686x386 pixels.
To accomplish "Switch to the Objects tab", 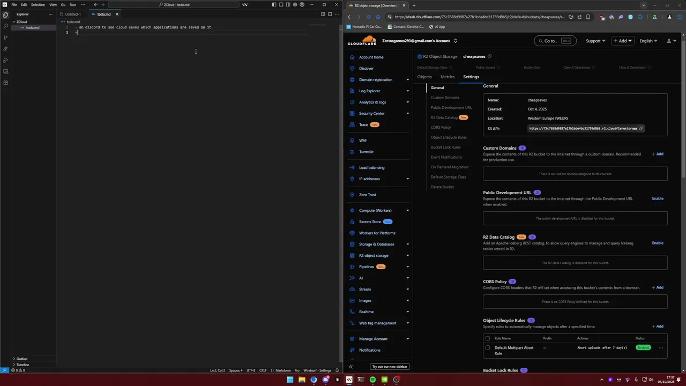I will coord(424,77).
